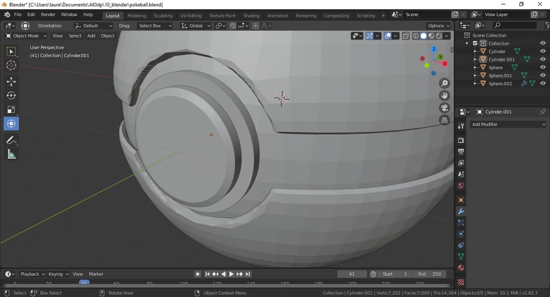The width and height of the screenshot is (550, 297).
Task: Click the End frame field showing 250
Action: pyautogui.click(x=430, y=274)
